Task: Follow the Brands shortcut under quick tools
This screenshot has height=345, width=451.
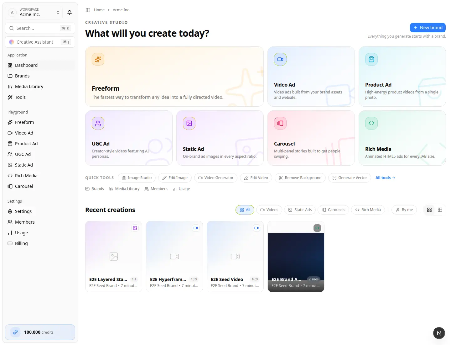Action: [95, 189]
